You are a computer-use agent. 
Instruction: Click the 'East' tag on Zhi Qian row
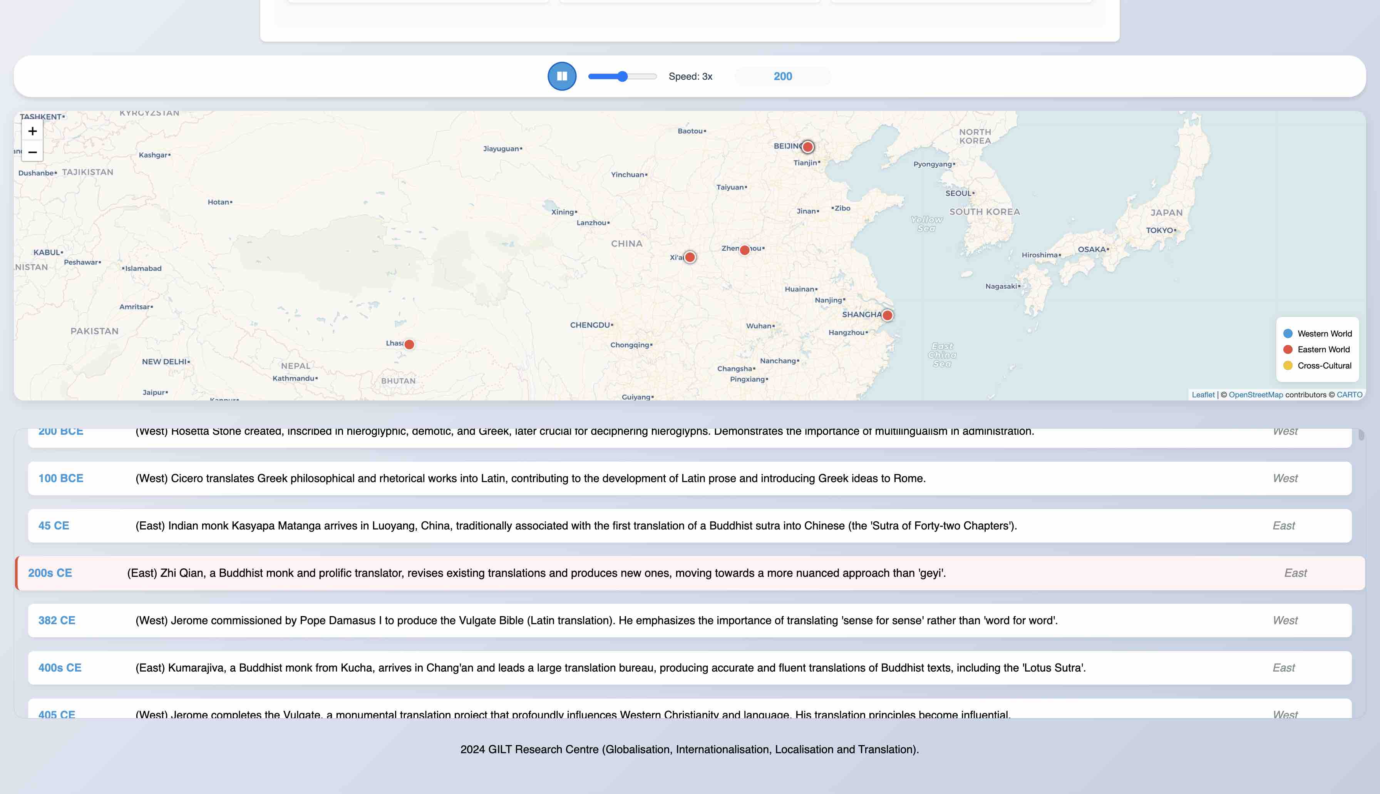(x=1296, y=573)
